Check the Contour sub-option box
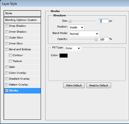Viewport: 129px width, 124px height. click(x=10, y=55)
